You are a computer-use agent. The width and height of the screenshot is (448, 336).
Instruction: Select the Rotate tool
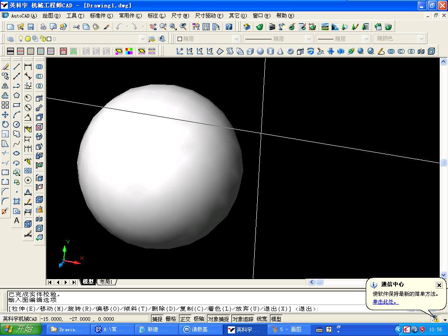(5, 124)
